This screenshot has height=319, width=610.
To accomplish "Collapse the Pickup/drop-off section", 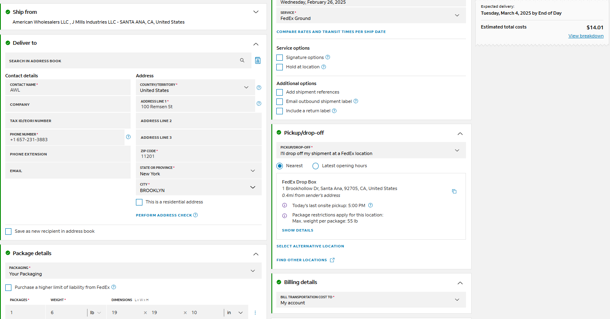I will point(460,133).
